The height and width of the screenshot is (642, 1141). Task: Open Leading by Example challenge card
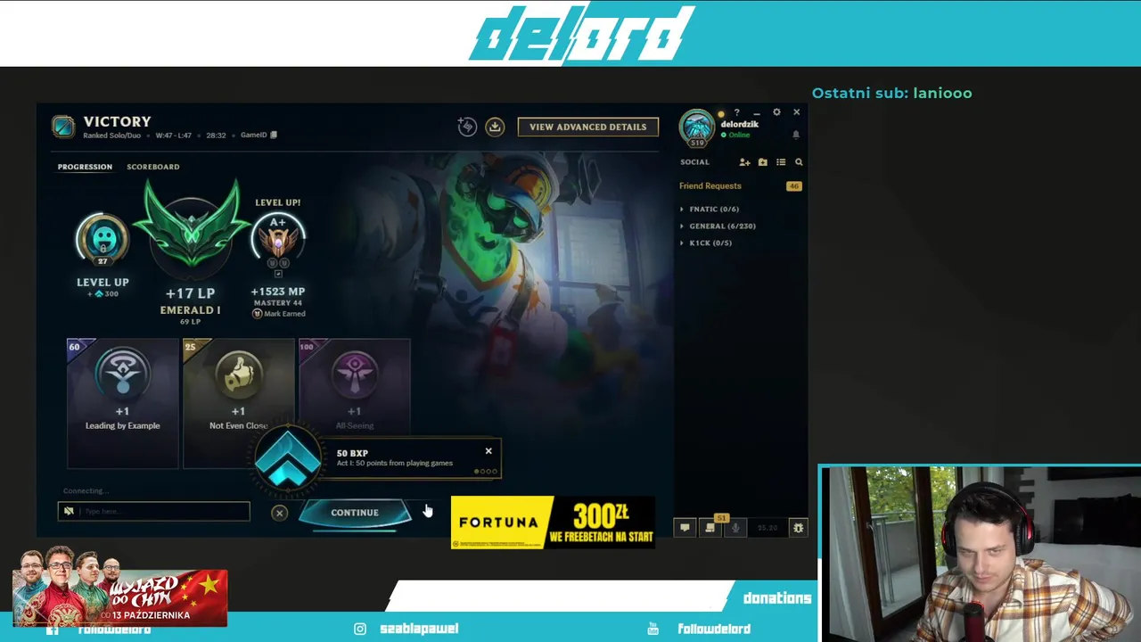click(x=122, y=402)
